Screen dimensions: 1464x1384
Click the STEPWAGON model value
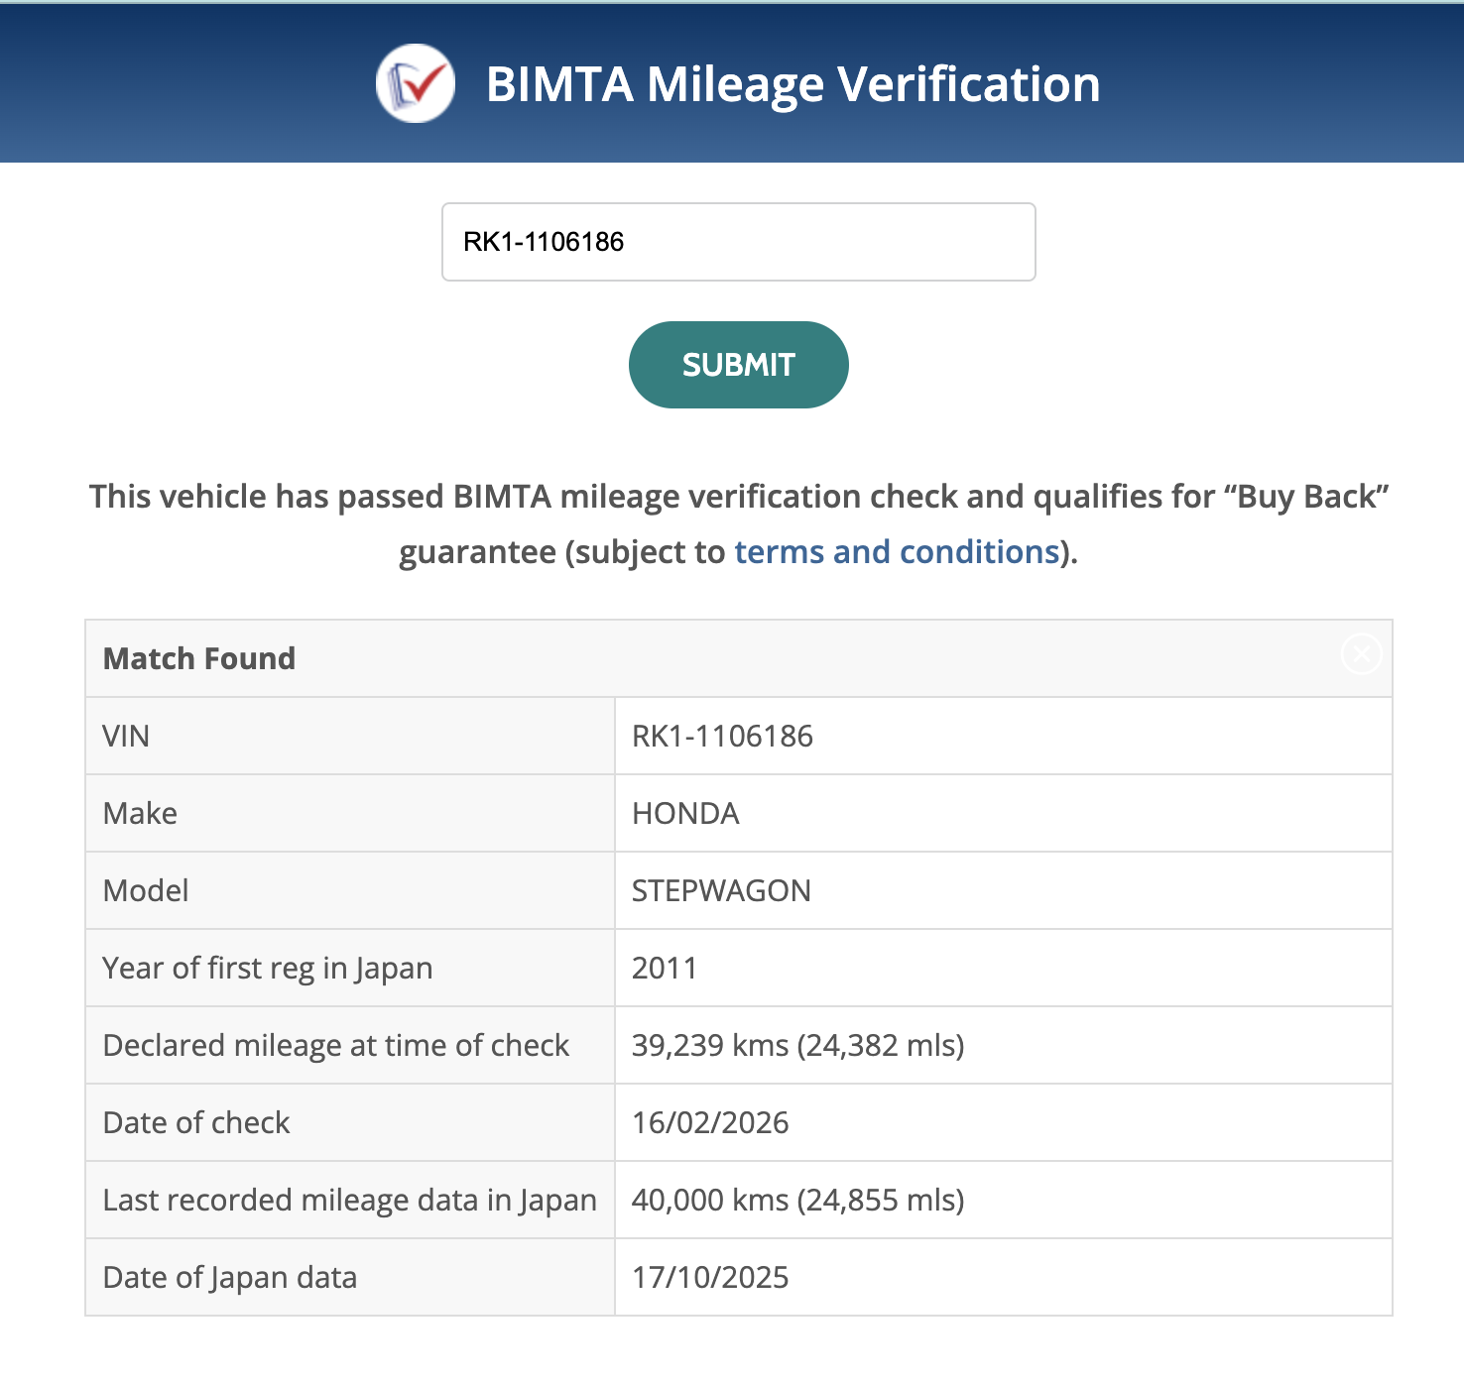(x=721, y=890)
